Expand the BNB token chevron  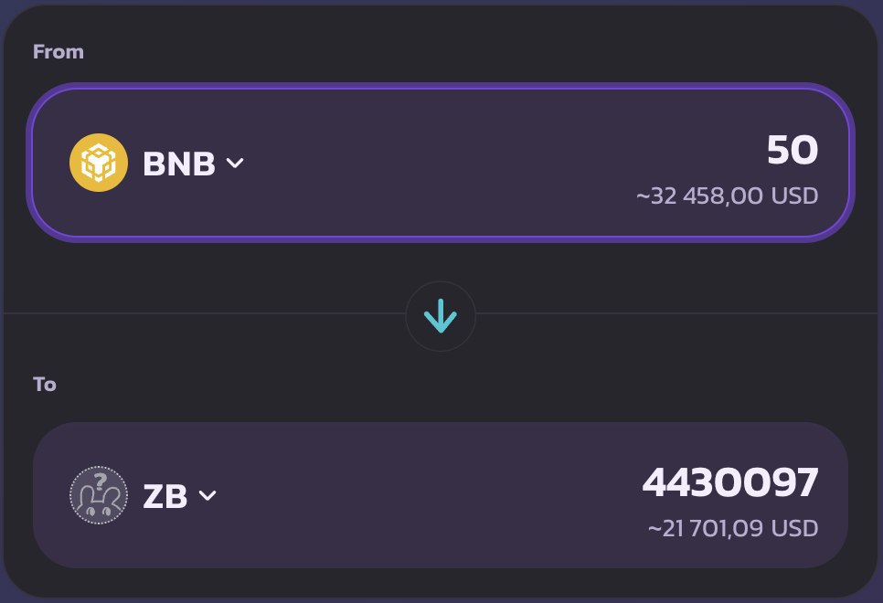click(x=235, y=164)
